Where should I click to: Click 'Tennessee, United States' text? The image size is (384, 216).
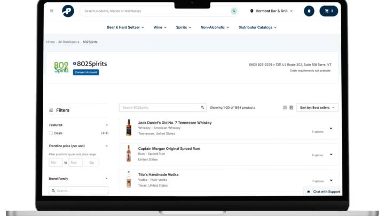click(x=156, y=133)
